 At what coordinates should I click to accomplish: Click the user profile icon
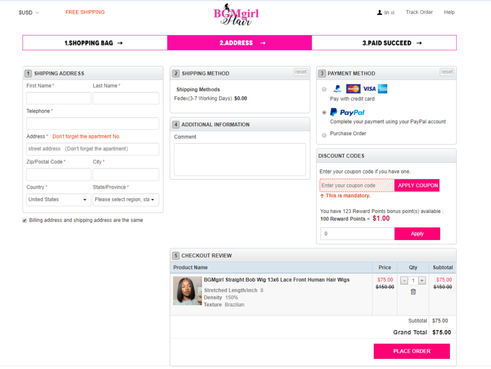tap(379, 12)
